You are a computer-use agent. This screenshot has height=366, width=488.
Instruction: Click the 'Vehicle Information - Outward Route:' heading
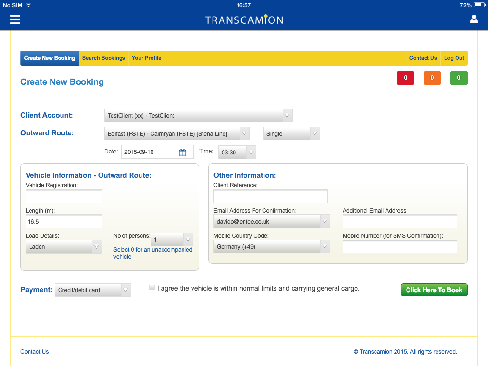click(89, 175)
